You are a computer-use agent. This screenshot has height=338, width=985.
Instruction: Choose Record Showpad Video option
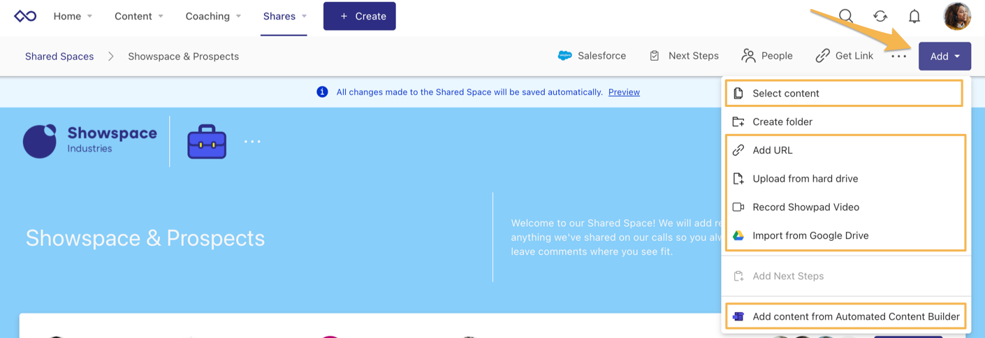click(x=805, y=207)
